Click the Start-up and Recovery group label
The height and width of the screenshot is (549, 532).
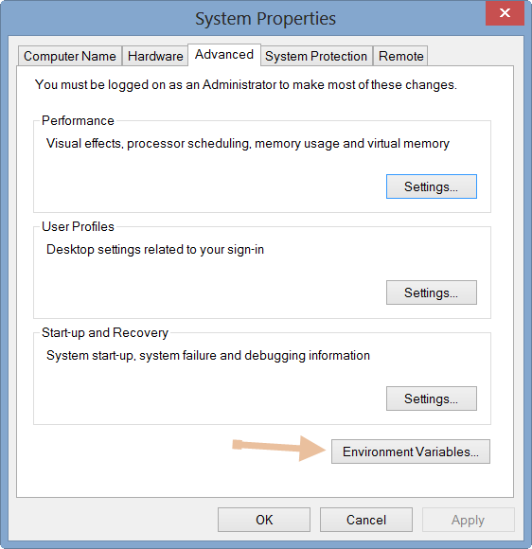[x=105, y=333]
